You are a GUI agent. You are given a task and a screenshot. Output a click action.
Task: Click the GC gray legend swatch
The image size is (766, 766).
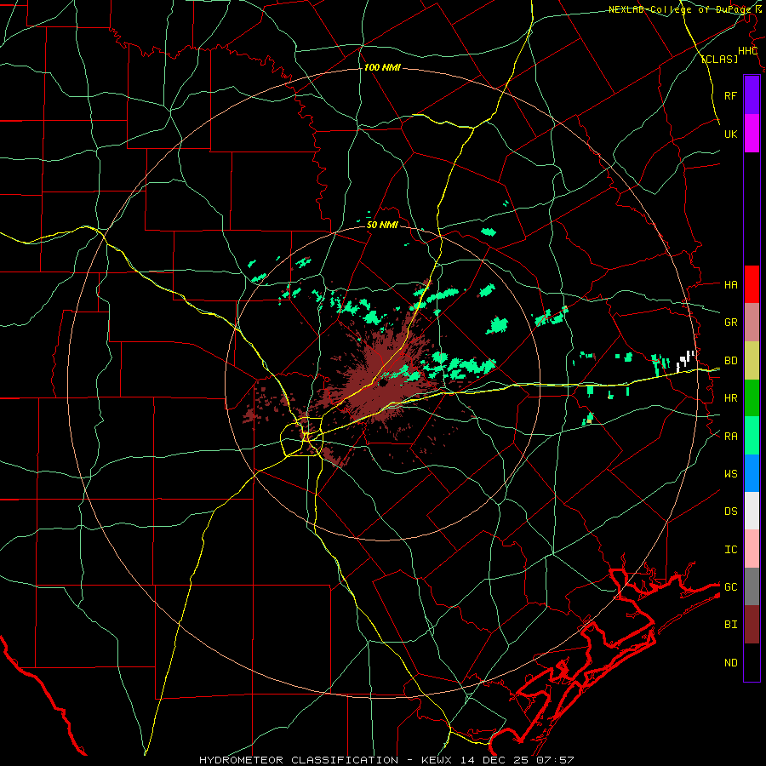(x=752, y=586)
